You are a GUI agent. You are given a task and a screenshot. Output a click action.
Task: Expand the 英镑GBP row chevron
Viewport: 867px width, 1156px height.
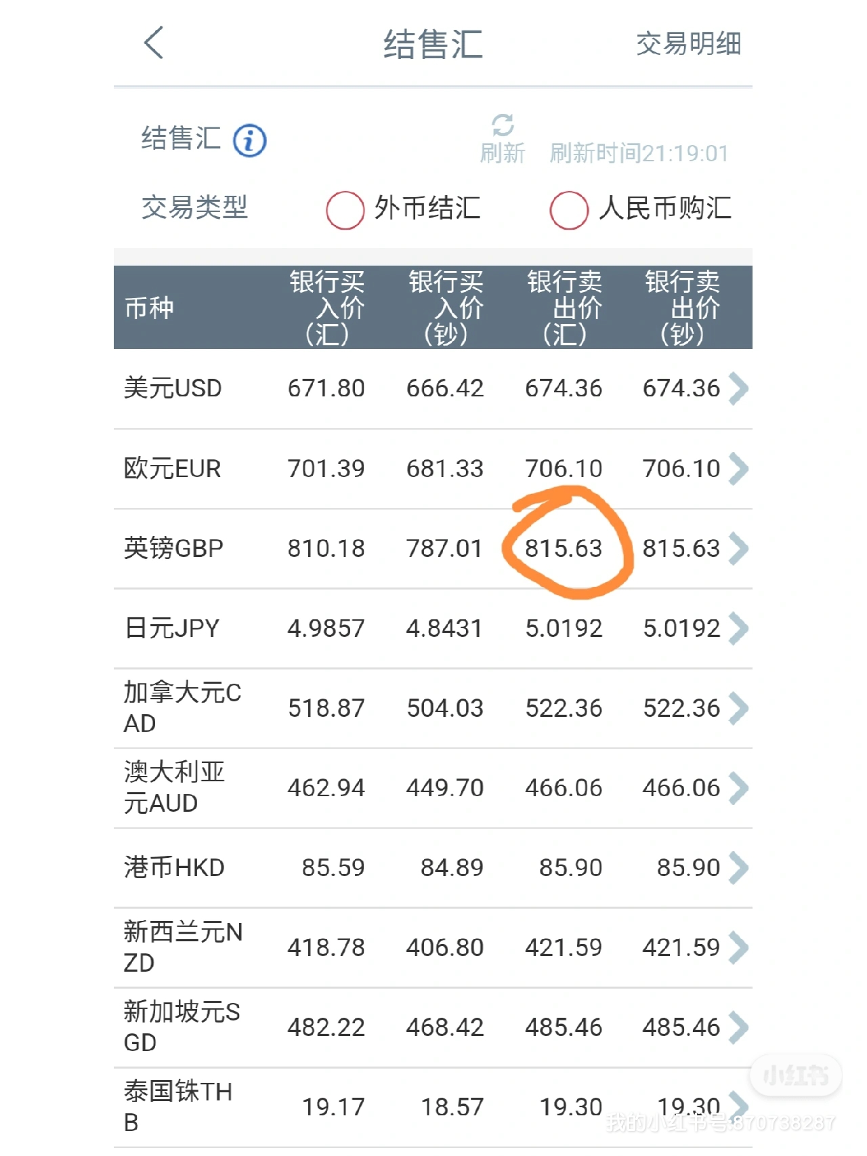[x=738, y=548]
